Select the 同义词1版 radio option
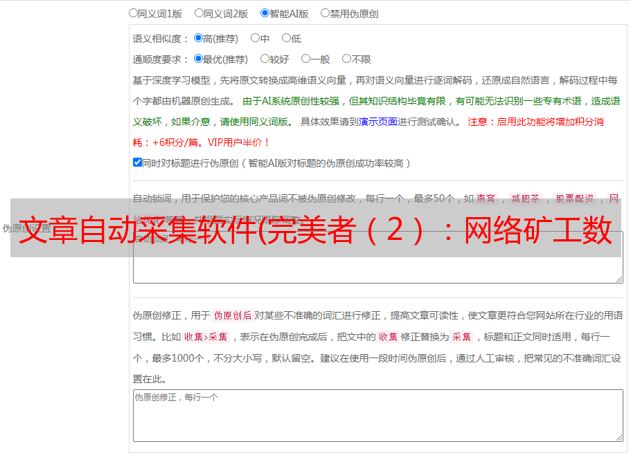This screenshot has height=455, width=631. (133, 13)
